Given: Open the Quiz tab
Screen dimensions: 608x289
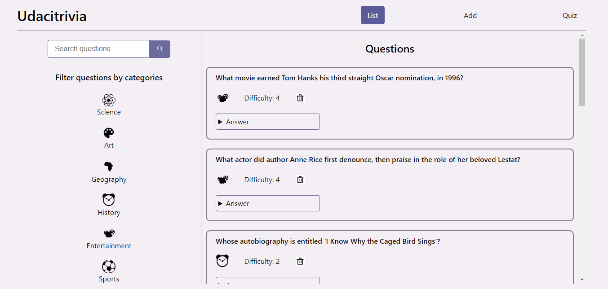Looking at the screenshot, I should 569,15.
